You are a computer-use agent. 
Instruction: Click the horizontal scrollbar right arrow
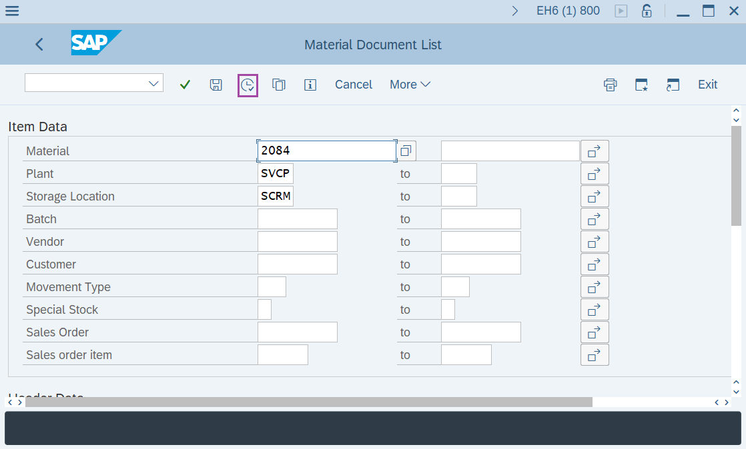pyautogui.click(x=726, y=402)
